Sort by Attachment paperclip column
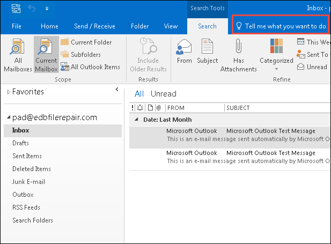This screenshot has width=331, height=244. pyautogui.click(x=159, y=108)
